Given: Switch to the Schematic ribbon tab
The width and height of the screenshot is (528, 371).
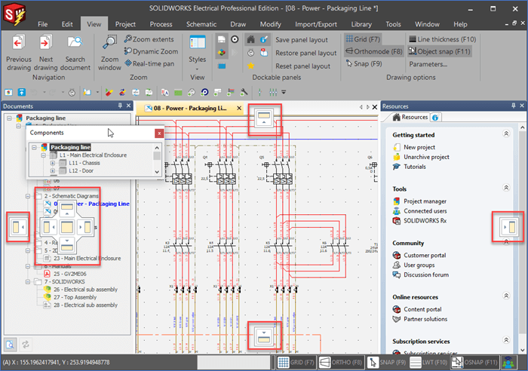Looking at the screenshot, I should tap(201, 24).
